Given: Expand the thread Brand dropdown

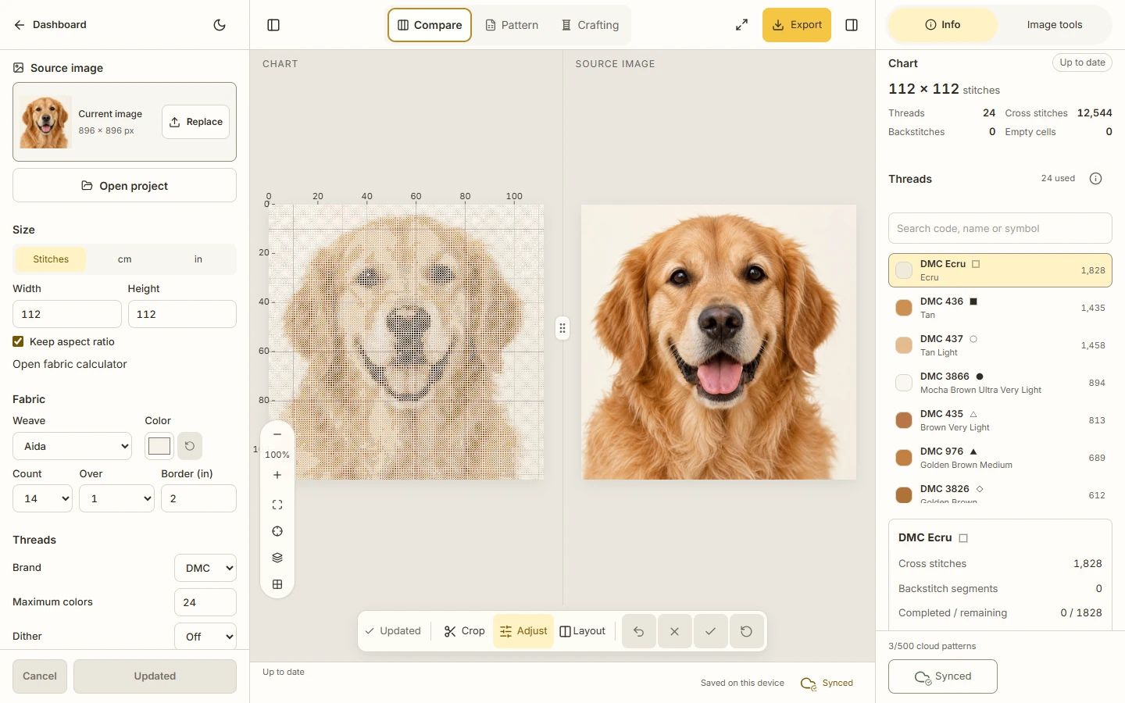Looking at the screenshot, I should coord(205,568).
